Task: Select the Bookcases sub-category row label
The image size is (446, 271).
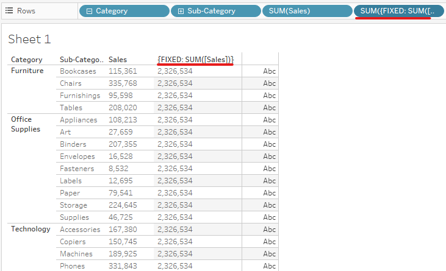Action: [x=77, y=71]
